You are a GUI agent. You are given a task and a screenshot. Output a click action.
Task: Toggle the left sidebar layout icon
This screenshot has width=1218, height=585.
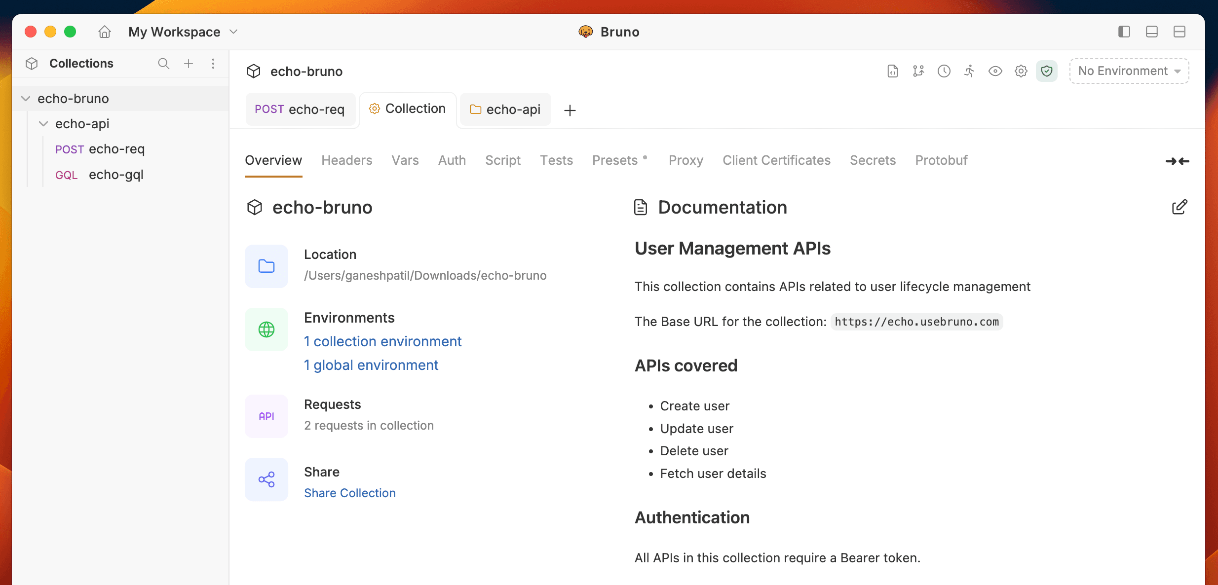coord(1124,32)
